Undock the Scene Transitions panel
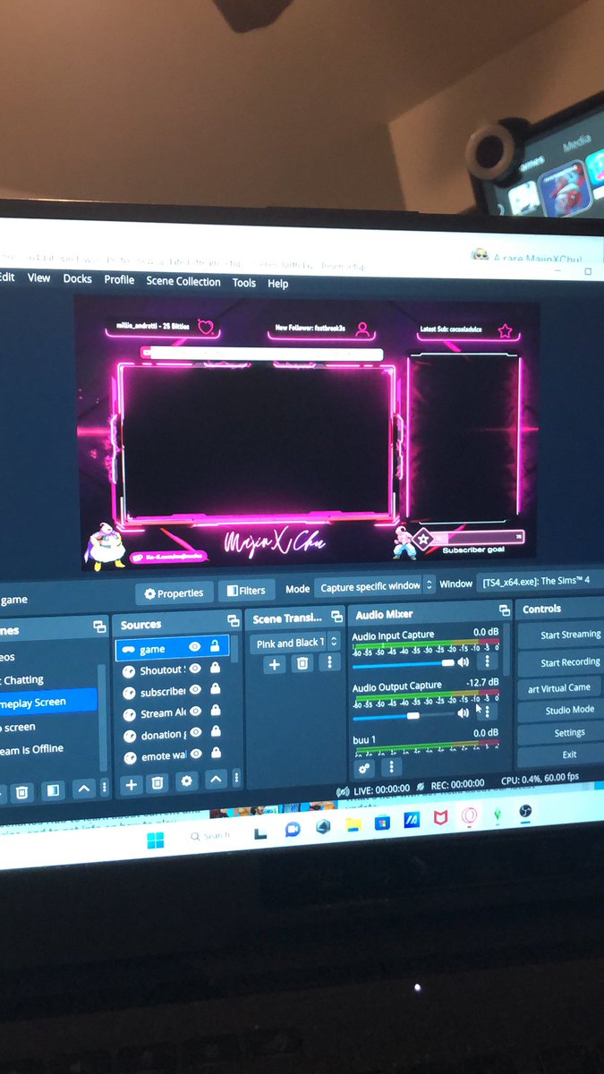Image resolution: width=604 pixels, height=1074 pixels. (336, 617)
